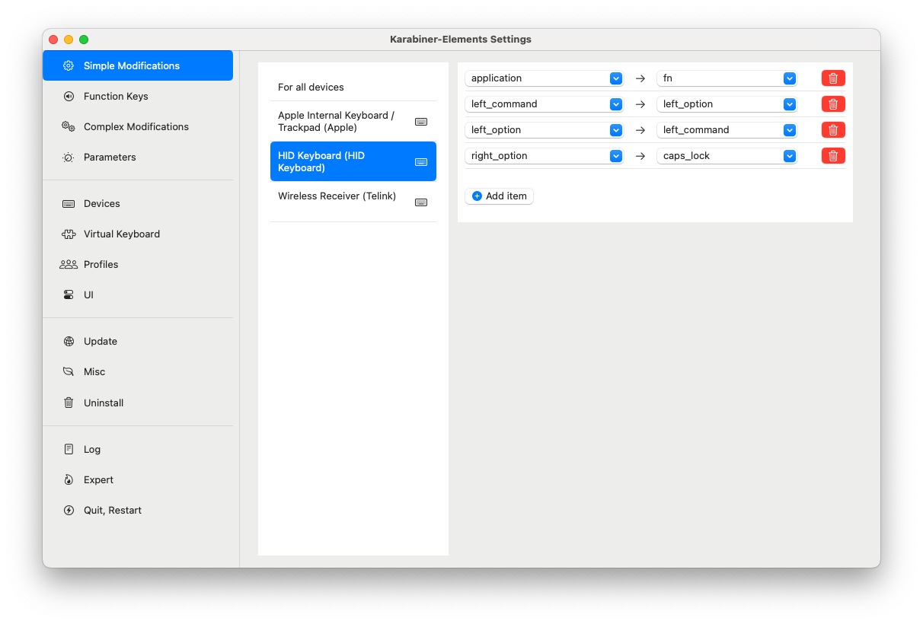Open the 'left_command' target key dropdown

click(x=727, y=130)
